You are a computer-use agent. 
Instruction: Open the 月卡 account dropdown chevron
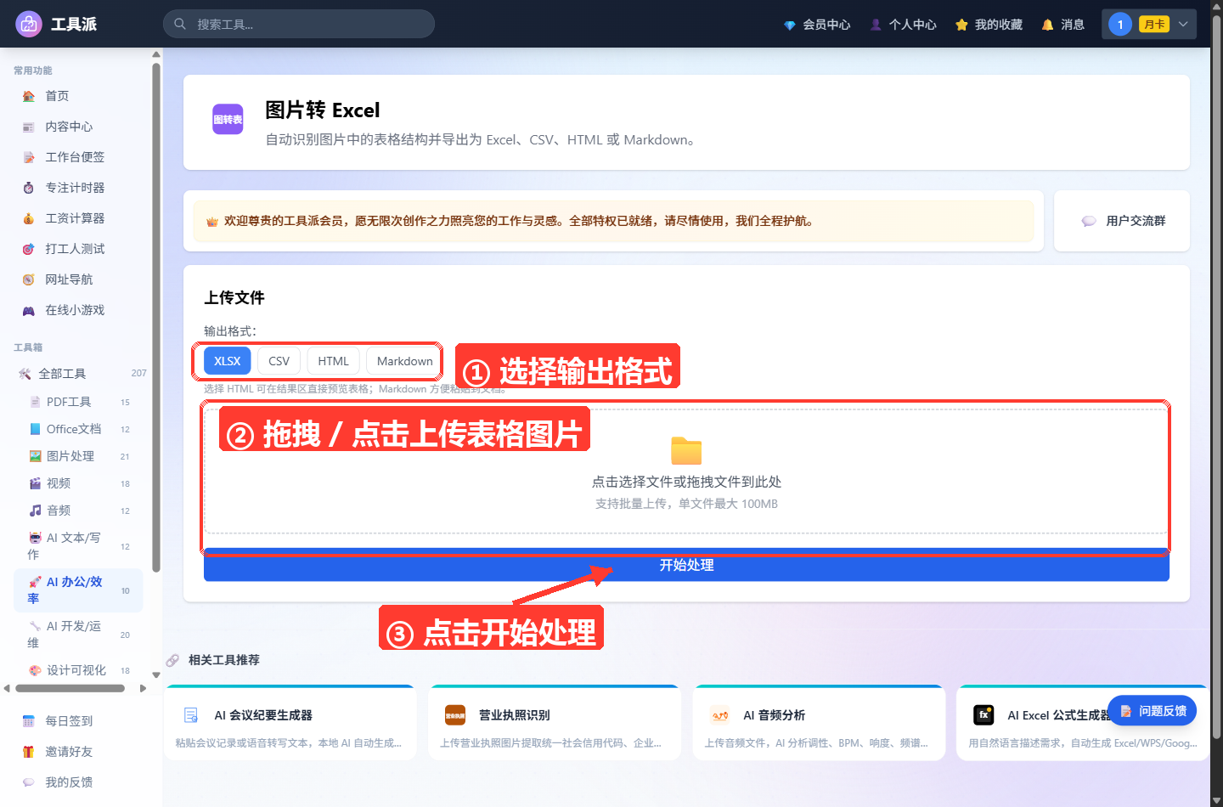pos(1183,24)
